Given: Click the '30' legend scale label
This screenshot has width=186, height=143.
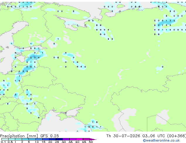Looking at the screenshot, I should 64,142.
